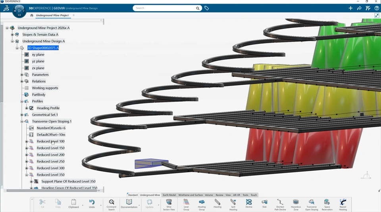This screenshot has width=381, height=212.
Task: Expand the Relations node
Action: [x=22, y=81]
